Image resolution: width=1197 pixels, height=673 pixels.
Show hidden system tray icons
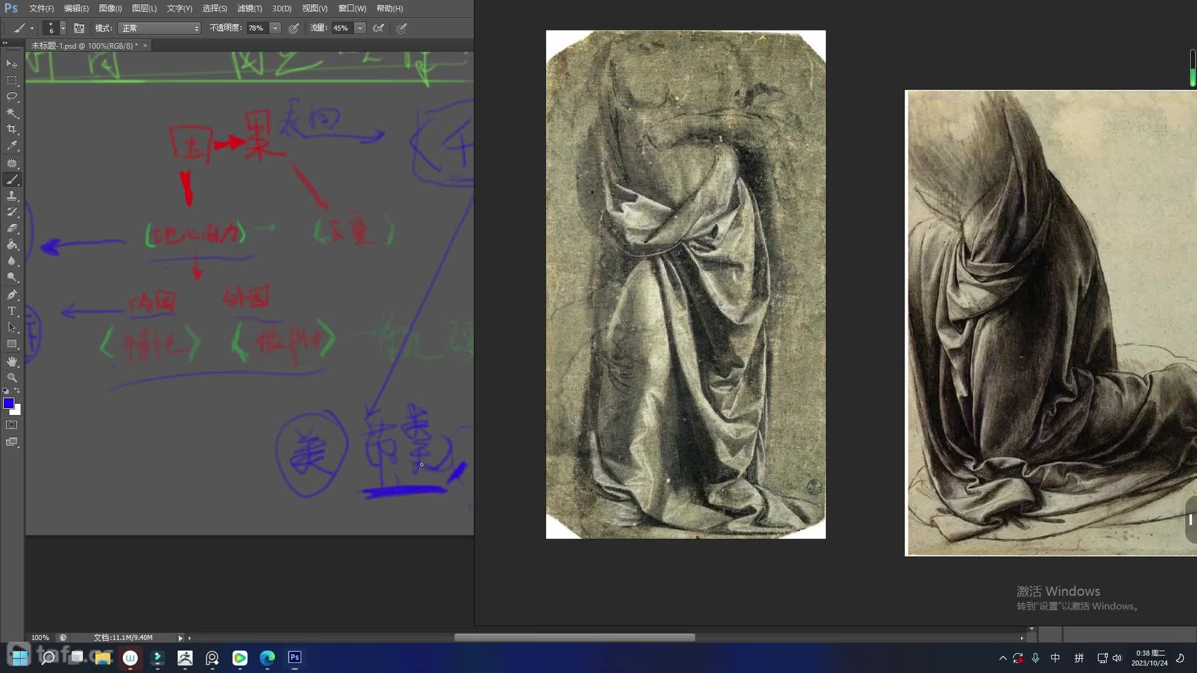click(x=1002, y=658)
